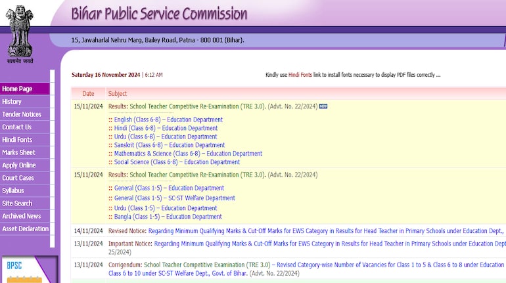Click the Jawaharlal Nehru Marg address line

coord(158,40)
